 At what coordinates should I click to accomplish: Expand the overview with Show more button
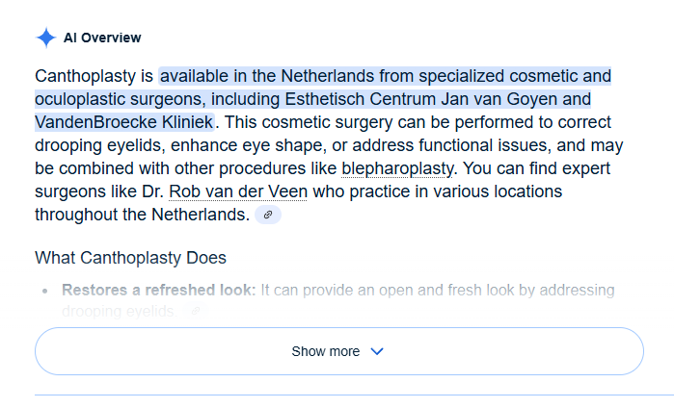[339, 351]
